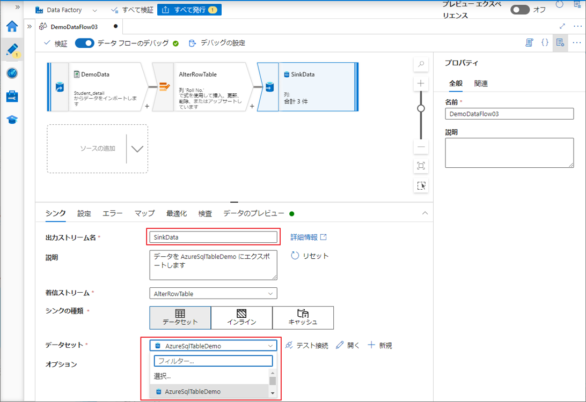Select キャッシュ sink type
The width and height of the screenshot is (586, 402).
(303, 318)
